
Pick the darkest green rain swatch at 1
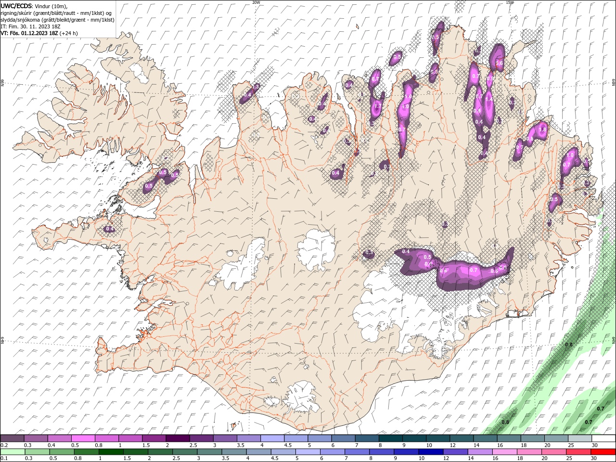[112, 452]
